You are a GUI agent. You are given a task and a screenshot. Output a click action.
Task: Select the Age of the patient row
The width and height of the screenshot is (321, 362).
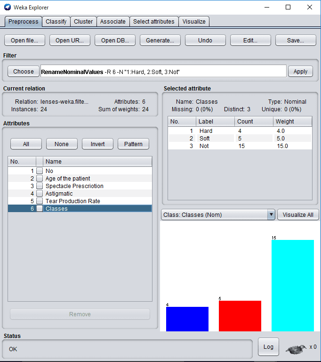click(x=80, y=179)
